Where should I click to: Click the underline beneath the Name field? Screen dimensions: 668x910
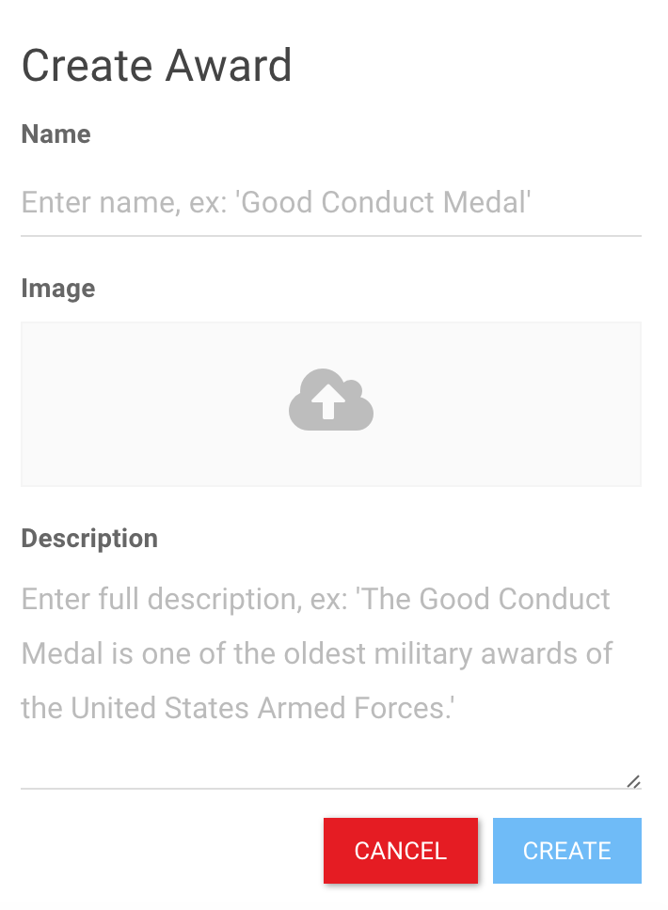click(330, 234)
